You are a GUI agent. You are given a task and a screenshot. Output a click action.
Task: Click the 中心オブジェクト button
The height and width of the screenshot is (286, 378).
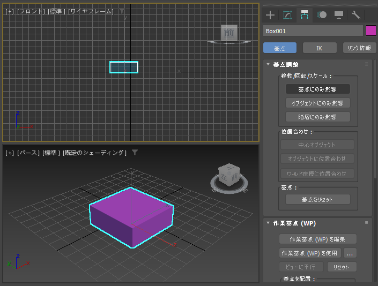[317, 145]
